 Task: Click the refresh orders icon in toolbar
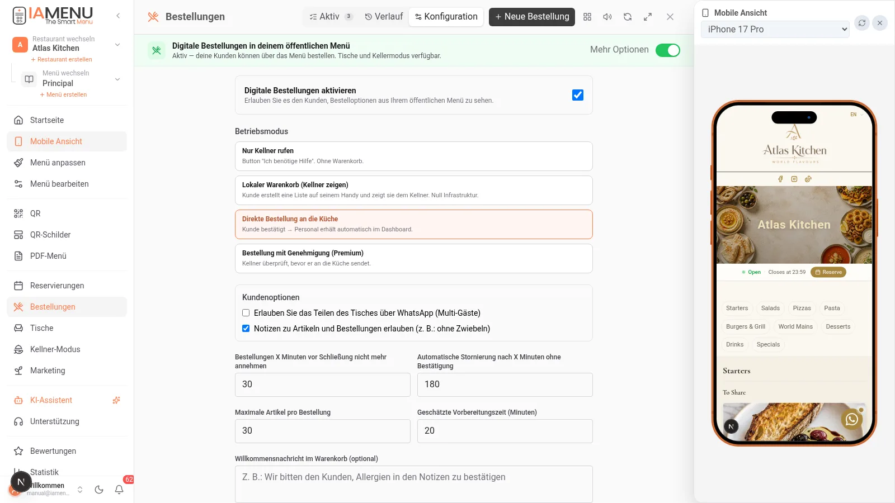tap(628, 17)
